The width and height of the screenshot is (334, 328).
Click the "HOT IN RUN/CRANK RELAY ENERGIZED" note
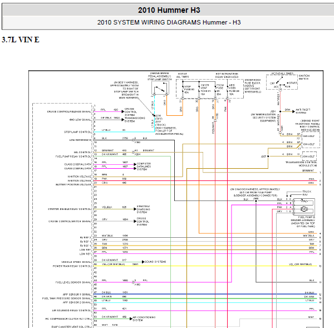point(227,75)
